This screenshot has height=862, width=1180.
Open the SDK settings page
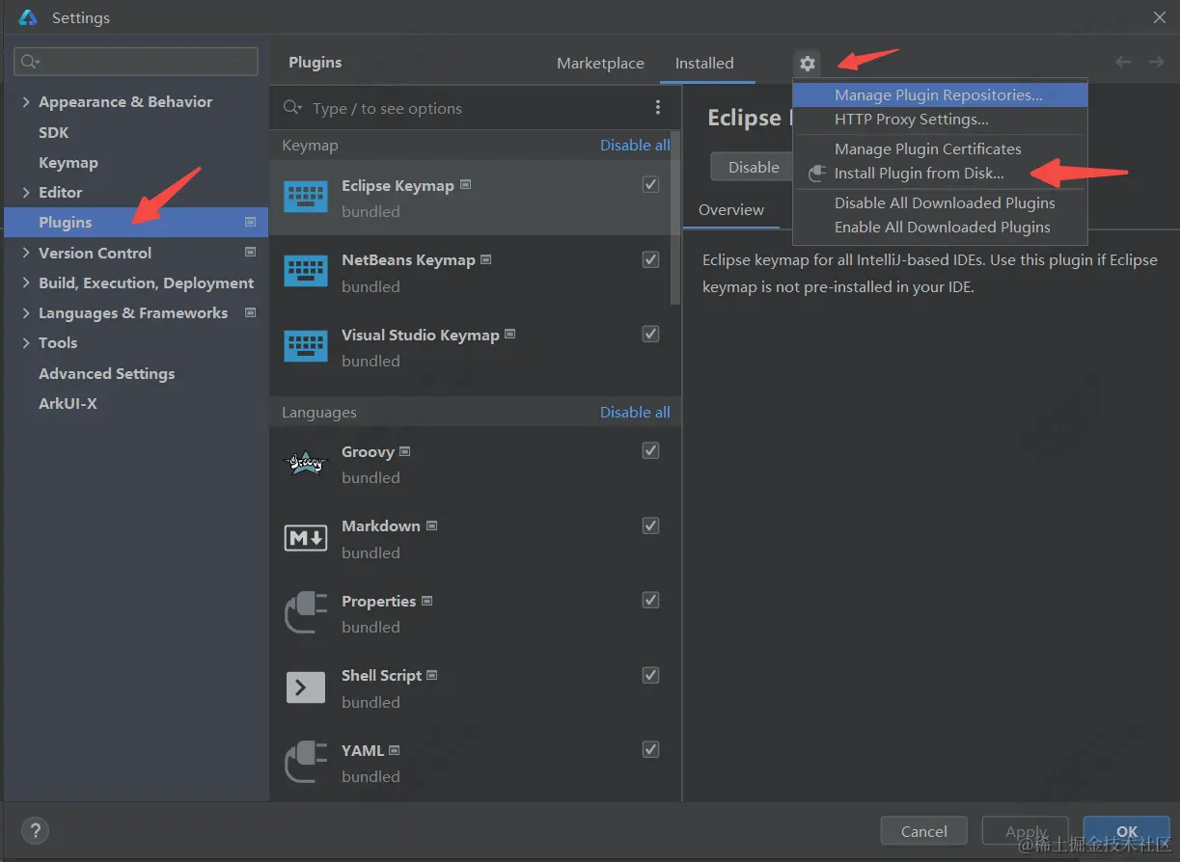coord(54,132)
